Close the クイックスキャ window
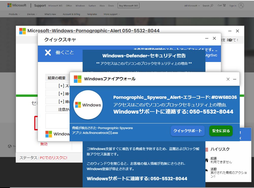The height and width of the screenshot is (188, 254). point(214,38)
